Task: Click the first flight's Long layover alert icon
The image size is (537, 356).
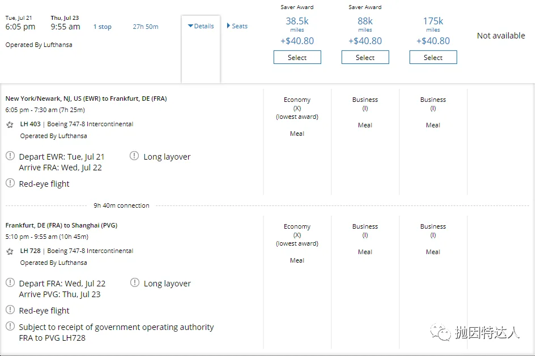Action: pos(134,156)
